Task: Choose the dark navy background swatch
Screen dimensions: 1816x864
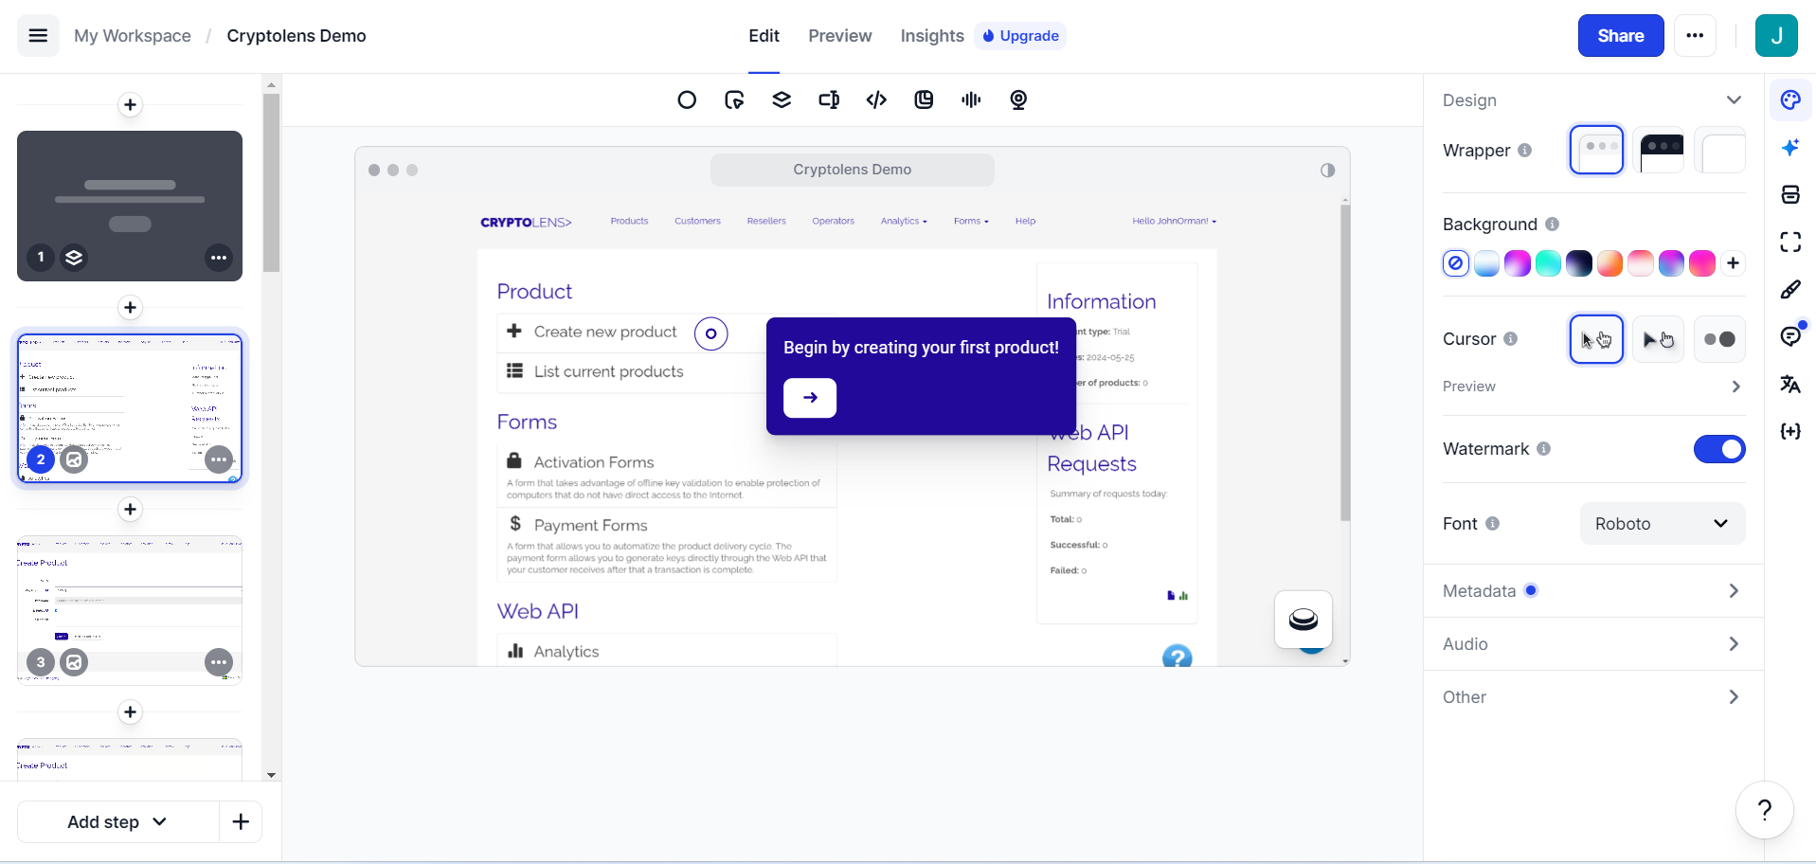Action: [1579, 263]
